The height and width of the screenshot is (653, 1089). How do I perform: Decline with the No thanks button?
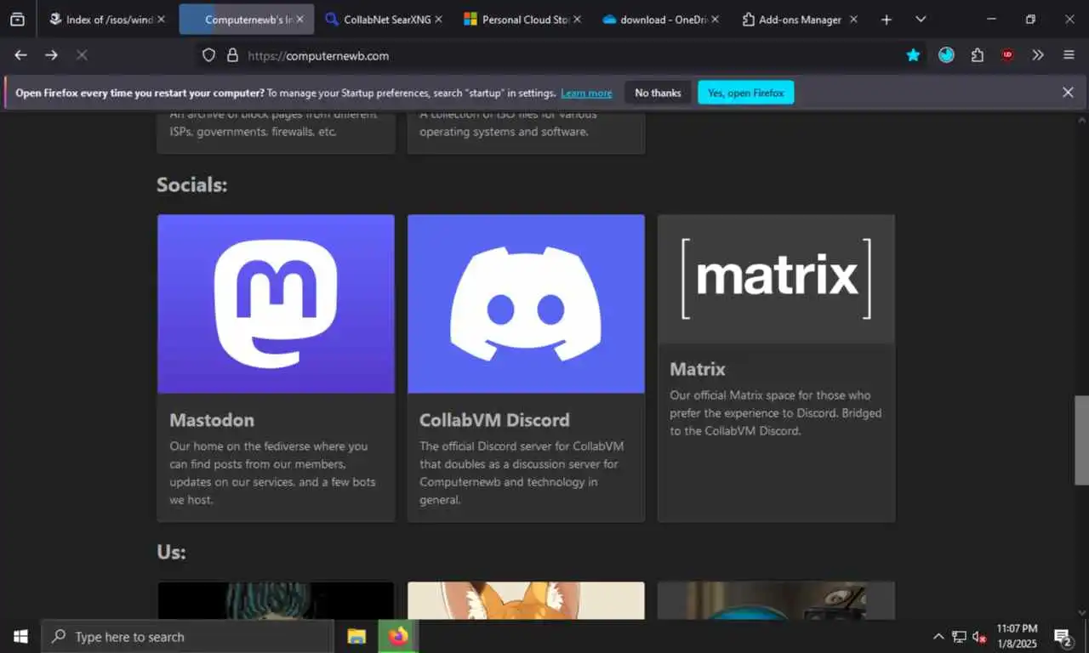point(658,93)
